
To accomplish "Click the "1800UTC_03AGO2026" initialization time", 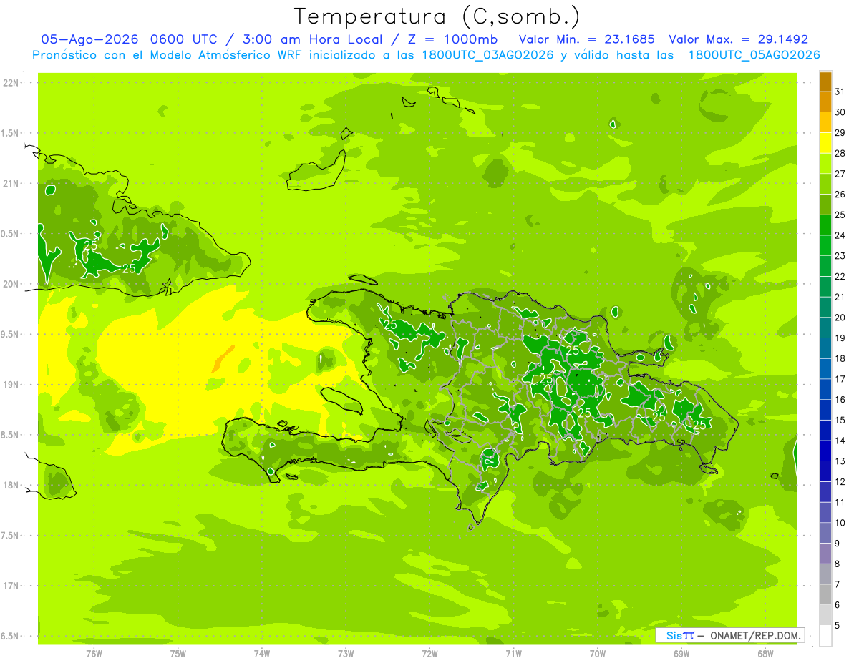I will click(485, 55).
